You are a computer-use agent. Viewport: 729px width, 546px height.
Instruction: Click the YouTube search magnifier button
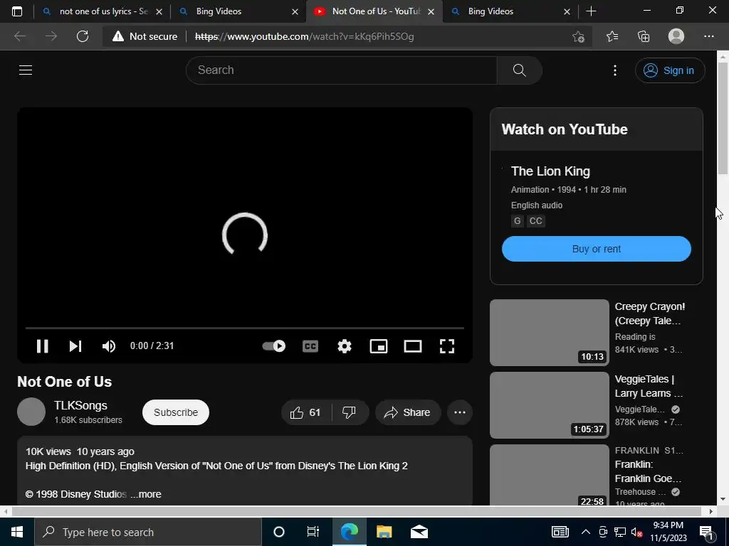tap(519, 70)
